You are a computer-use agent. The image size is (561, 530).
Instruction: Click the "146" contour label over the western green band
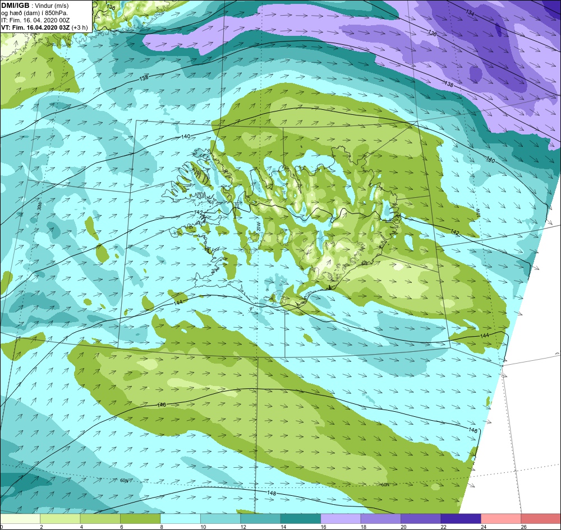(162, 405)
